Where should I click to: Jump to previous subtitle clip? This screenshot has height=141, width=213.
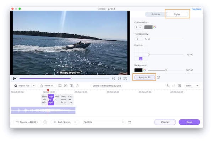114,79
